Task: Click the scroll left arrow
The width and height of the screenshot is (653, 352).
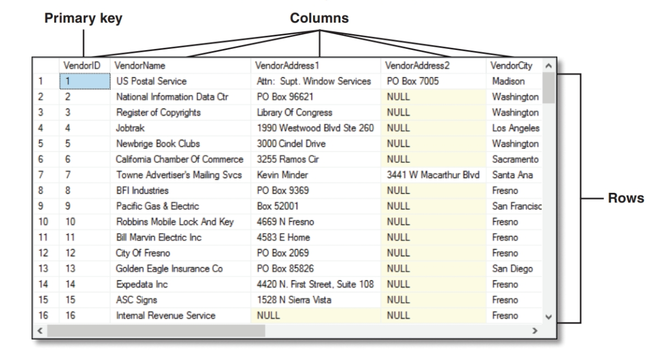Action: pos(39,330)
